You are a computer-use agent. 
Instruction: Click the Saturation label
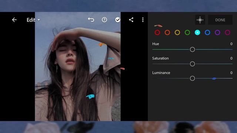tap(160, 58)
